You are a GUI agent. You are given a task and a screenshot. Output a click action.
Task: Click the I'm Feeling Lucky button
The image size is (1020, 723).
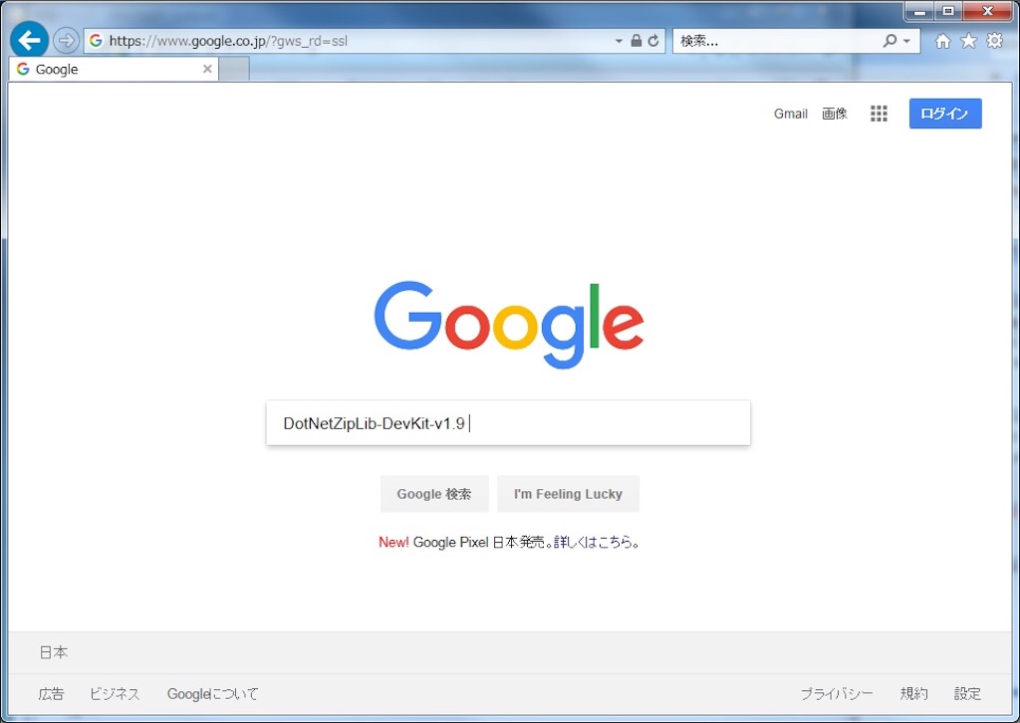[568, 494]
